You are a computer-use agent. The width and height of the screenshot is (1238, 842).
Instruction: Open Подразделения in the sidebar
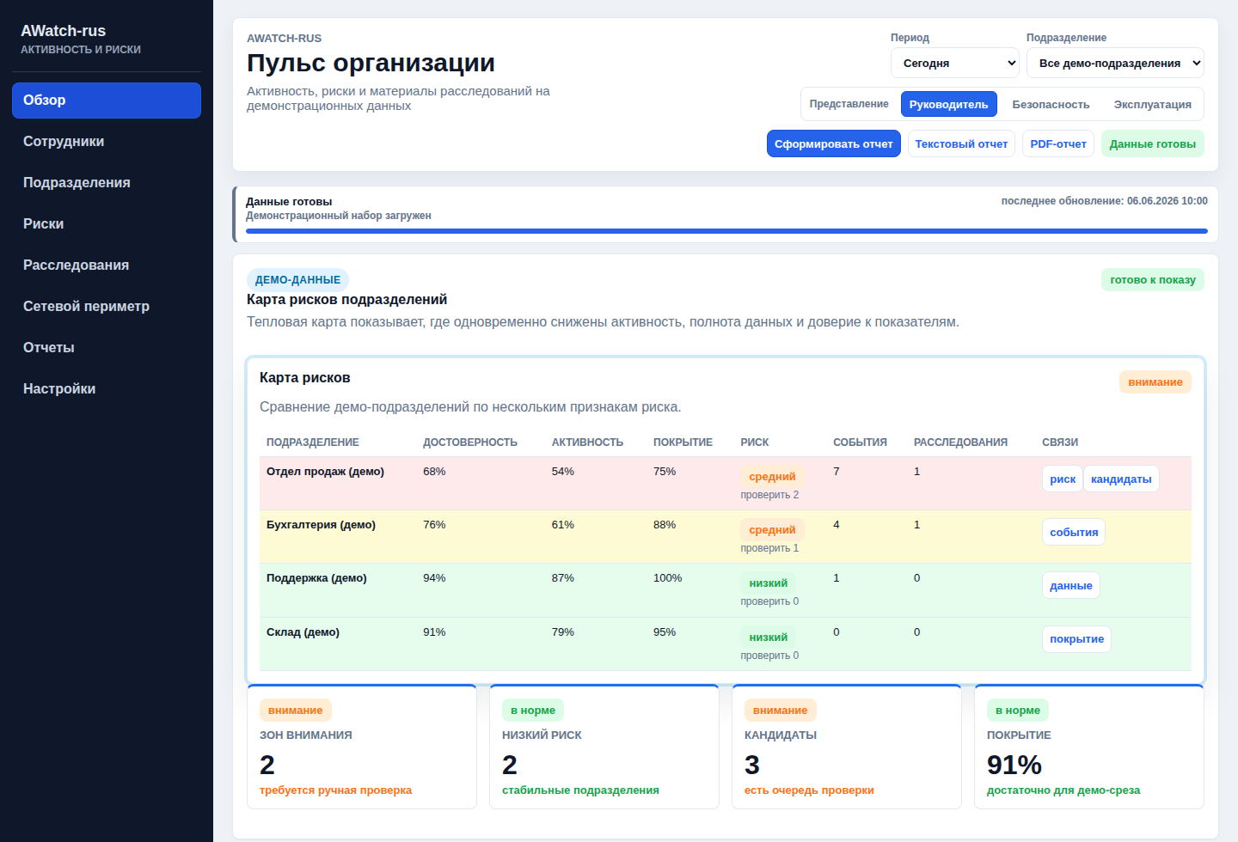[x=107, y=183]
